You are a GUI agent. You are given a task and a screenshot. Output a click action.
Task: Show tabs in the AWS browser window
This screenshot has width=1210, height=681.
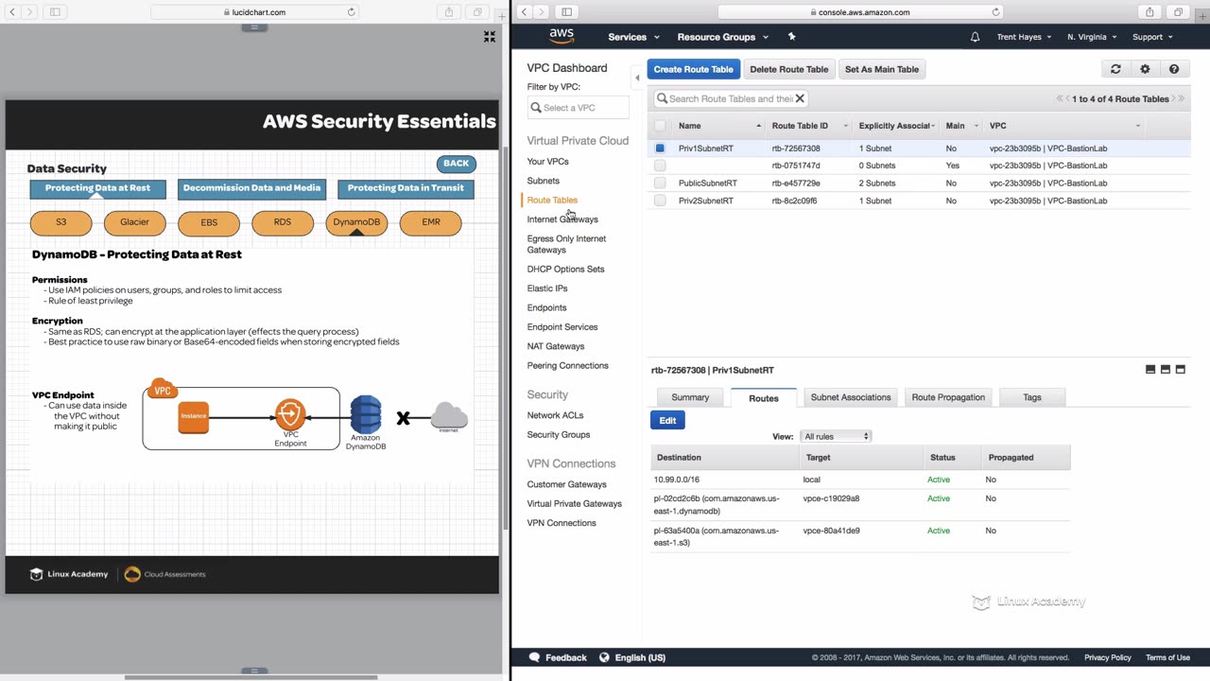1178,12
